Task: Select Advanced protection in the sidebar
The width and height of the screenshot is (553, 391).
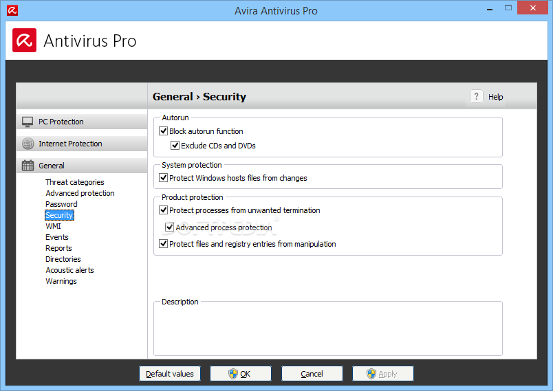Action: [80, 193]
